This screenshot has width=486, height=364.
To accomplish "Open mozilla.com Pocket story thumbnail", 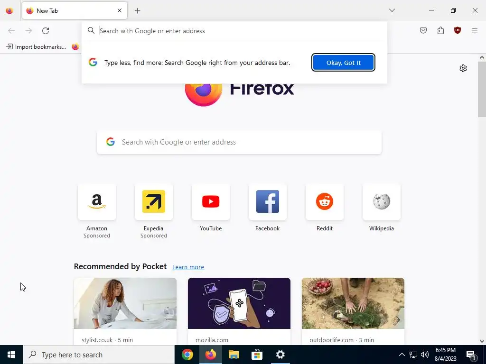I will [239, 303].
